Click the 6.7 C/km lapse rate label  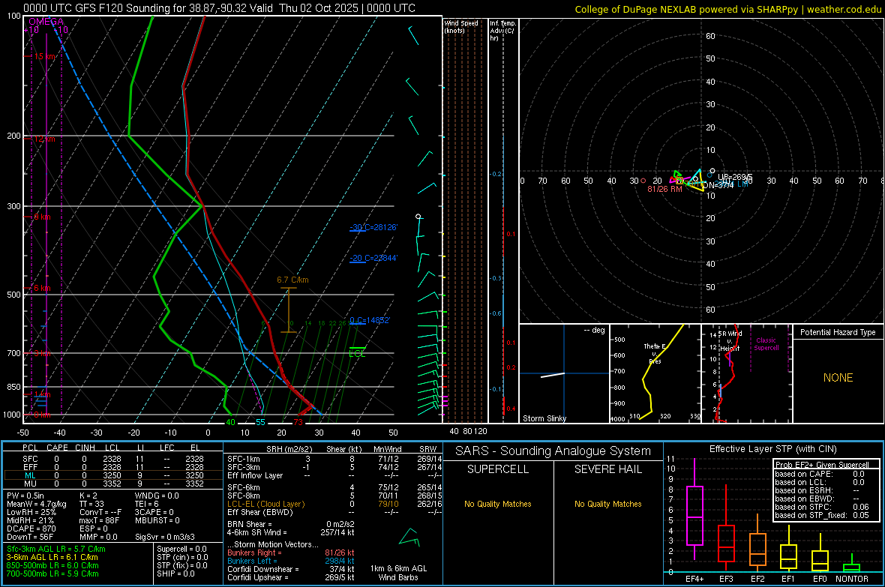pyautogui.click(x=293, y=280)
